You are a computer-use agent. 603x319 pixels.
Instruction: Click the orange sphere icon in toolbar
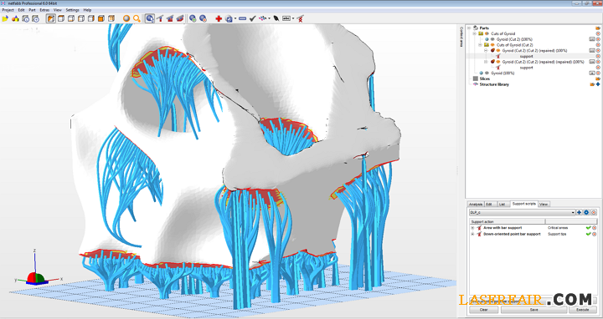pos(126,18)
